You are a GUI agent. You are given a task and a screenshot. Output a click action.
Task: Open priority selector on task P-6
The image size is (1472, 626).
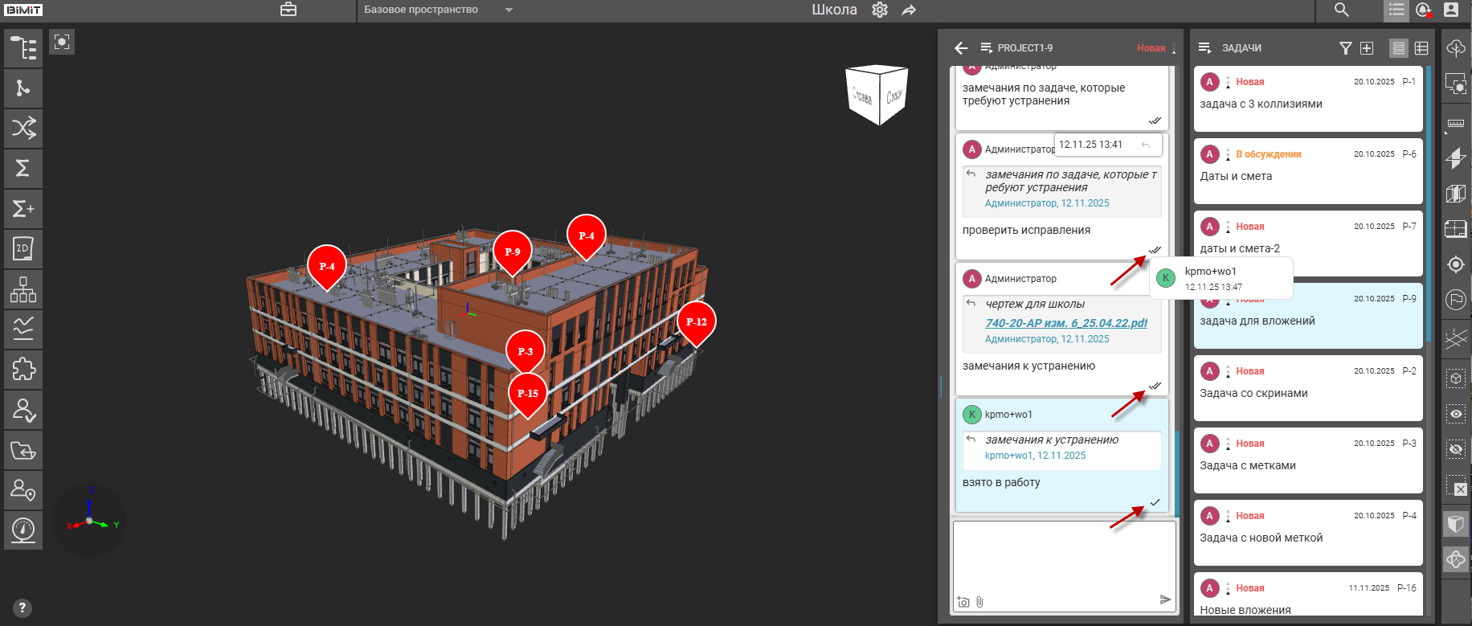1228,154
